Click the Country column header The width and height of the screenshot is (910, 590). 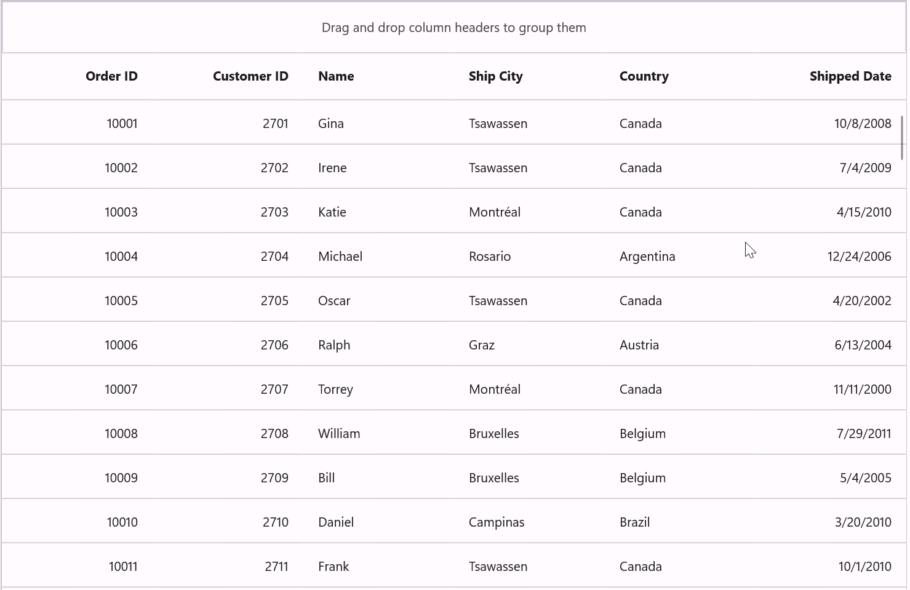tap(644, 76)
